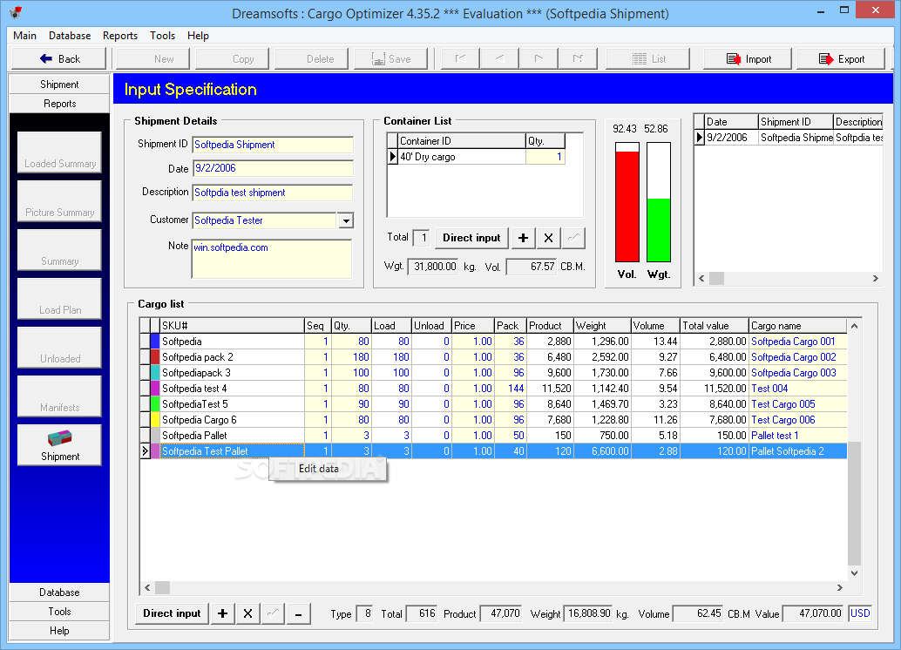Click the cyan swatch for Softpediapack 3
Viewport: 901px width, 650px height.
click(155, 372)
